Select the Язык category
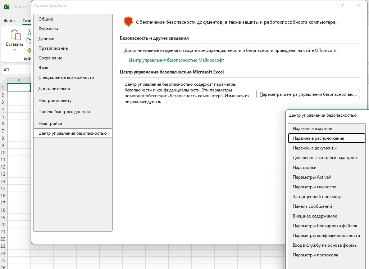This screenshot has width=369, height=269. [73, 68]
